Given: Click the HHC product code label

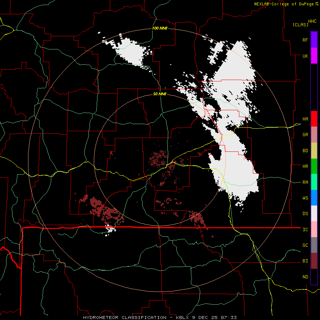Looking at the screenshot, I should pos(313,21).
